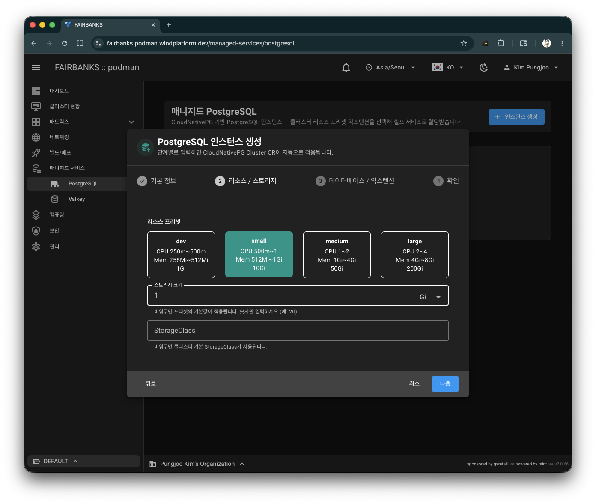Click the admin gear icon in the sidebar
Screen dimensions: 596x504
pos(36,246)
